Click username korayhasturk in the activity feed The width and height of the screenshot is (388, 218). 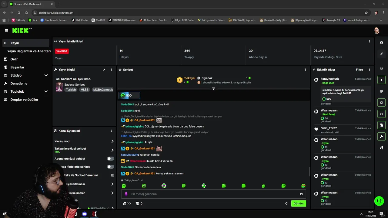(x=330, y=79)
